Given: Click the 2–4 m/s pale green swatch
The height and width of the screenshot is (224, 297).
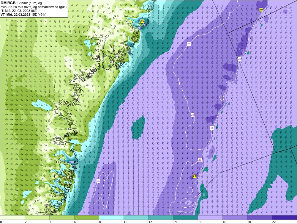Looking at the screenshot, I should [37, 217].
